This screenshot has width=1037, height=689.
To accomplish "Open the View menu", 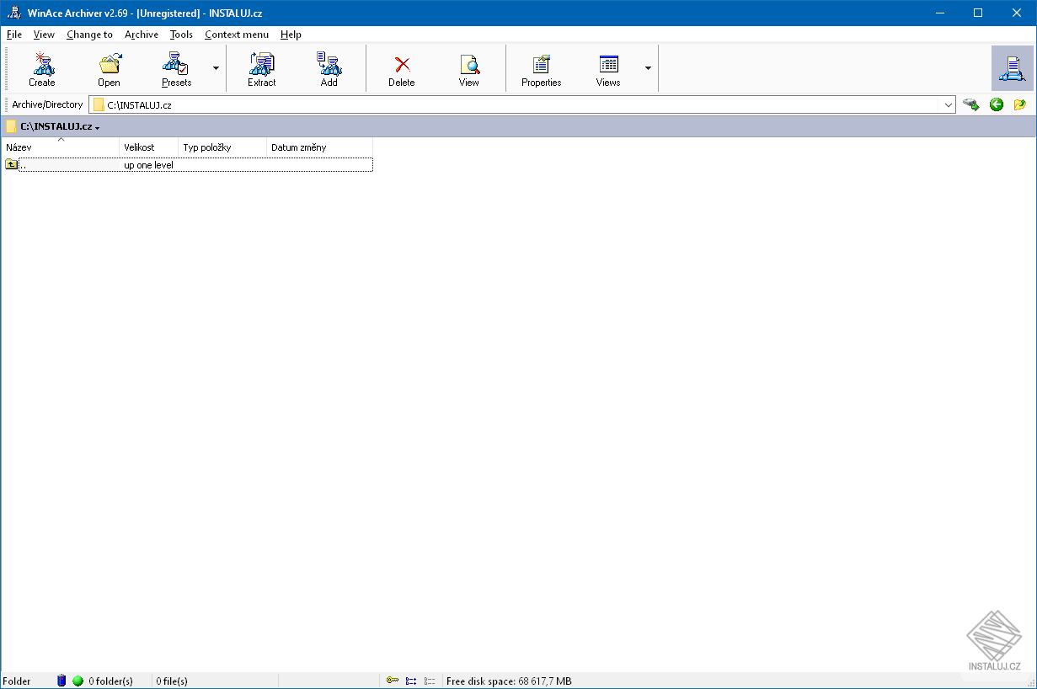I will [44, 35].
